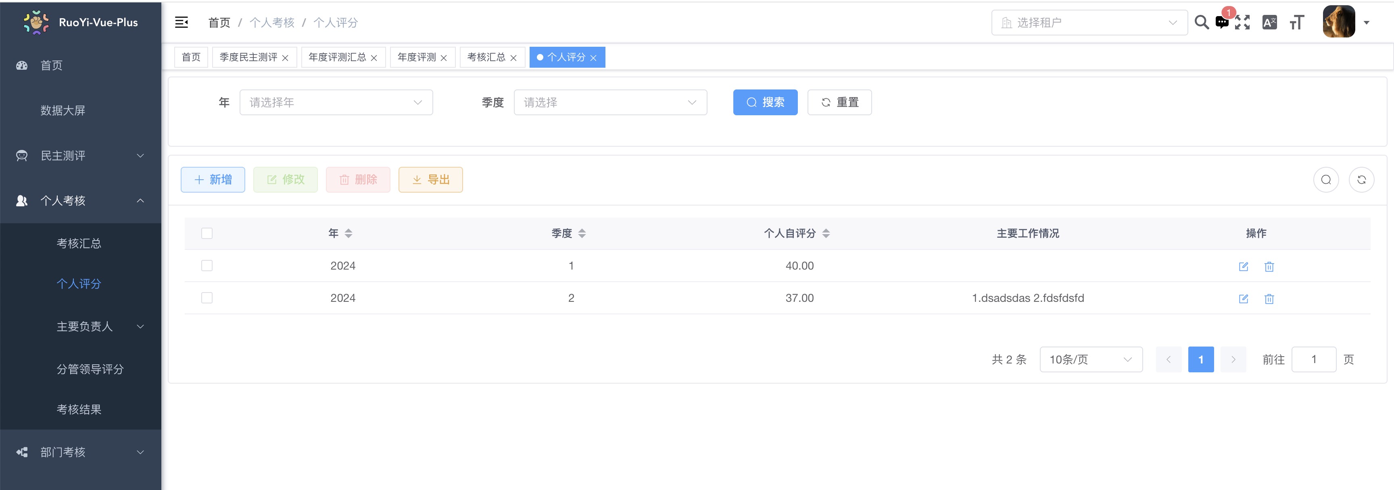Click the 民主测评 chat icon in sidebar

[22, 156]
